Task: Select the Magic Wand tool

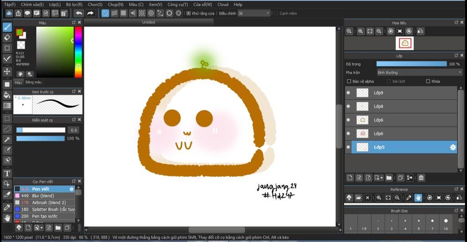Action: coord(7,139)
